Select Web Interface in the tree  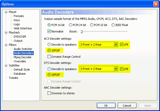23,28
